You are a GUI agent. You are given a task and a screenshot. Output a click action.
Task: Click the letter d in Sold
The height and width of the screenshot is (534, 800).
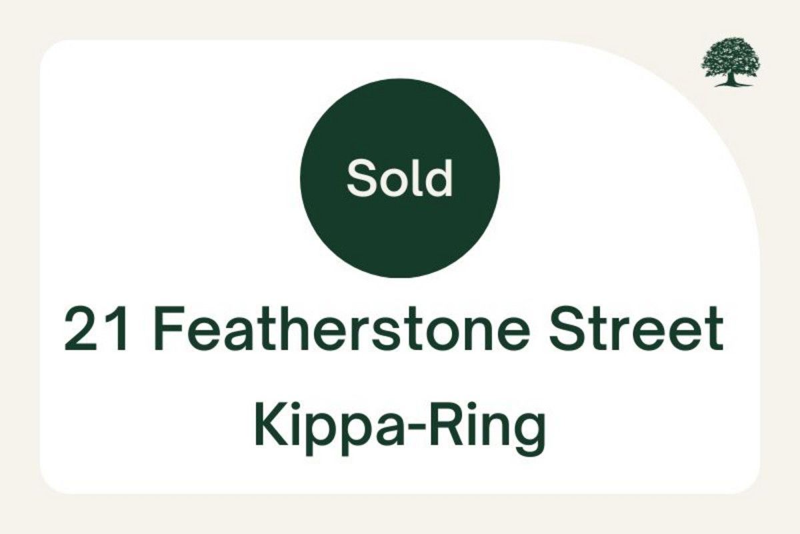coord(441,178)
